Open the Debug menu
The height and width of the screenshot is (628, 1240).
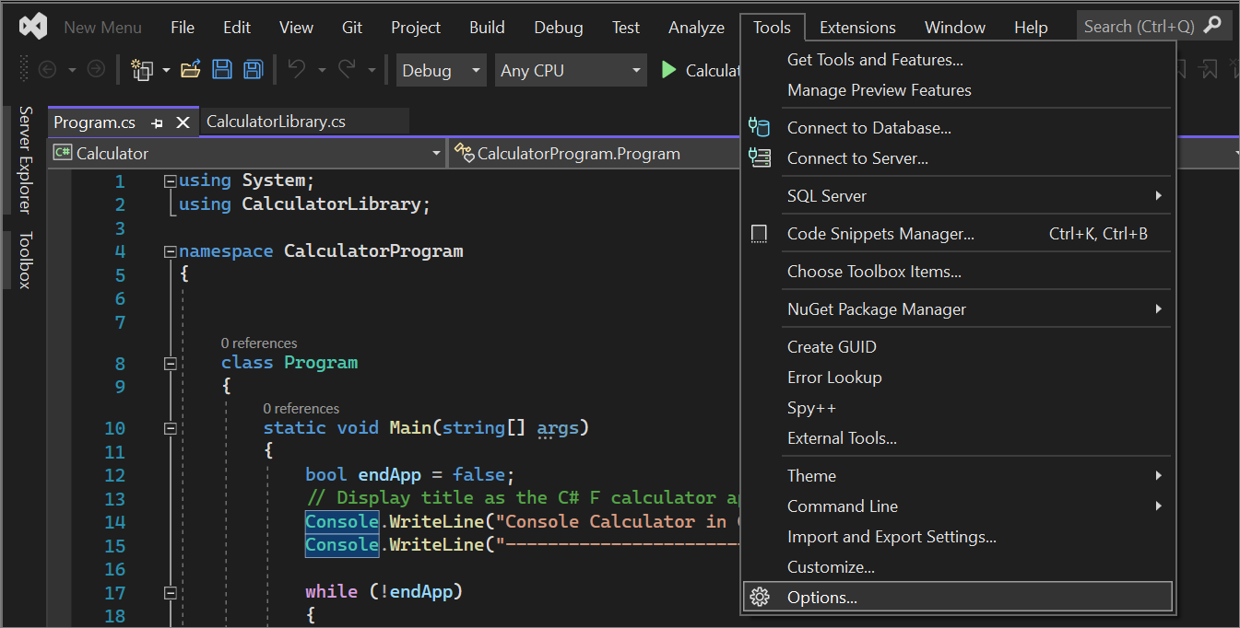point(559,28)
